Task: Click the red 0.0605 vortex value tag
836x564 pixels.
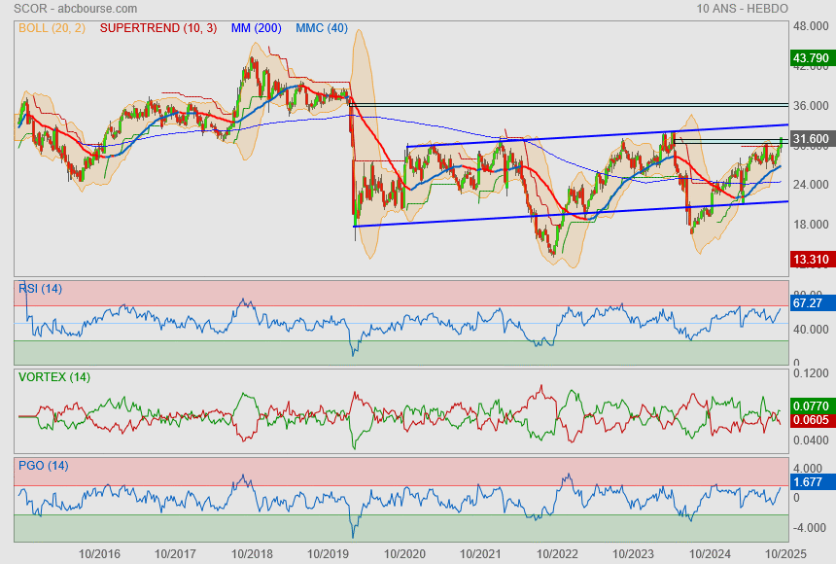Action: click(810, 419)
